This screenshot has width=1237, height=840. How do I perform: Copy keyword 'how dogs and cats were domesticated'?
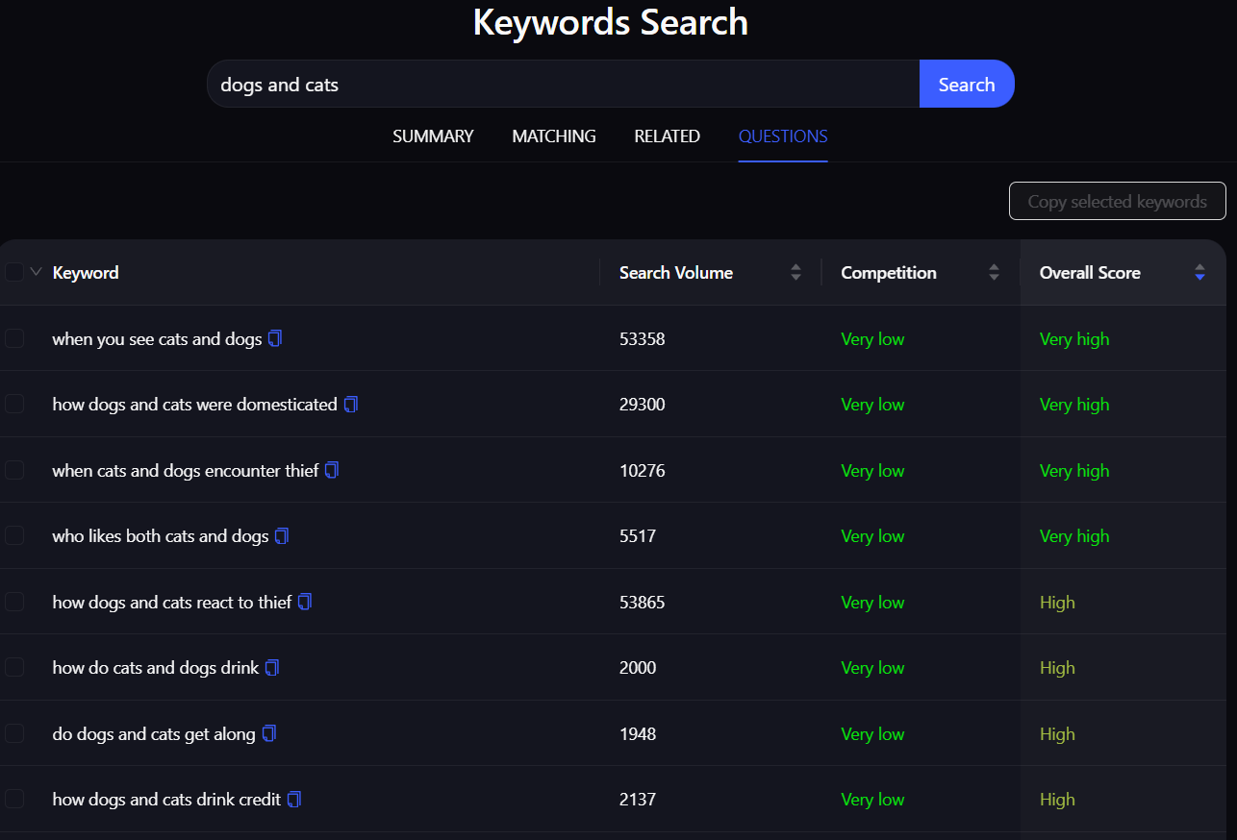351,405
